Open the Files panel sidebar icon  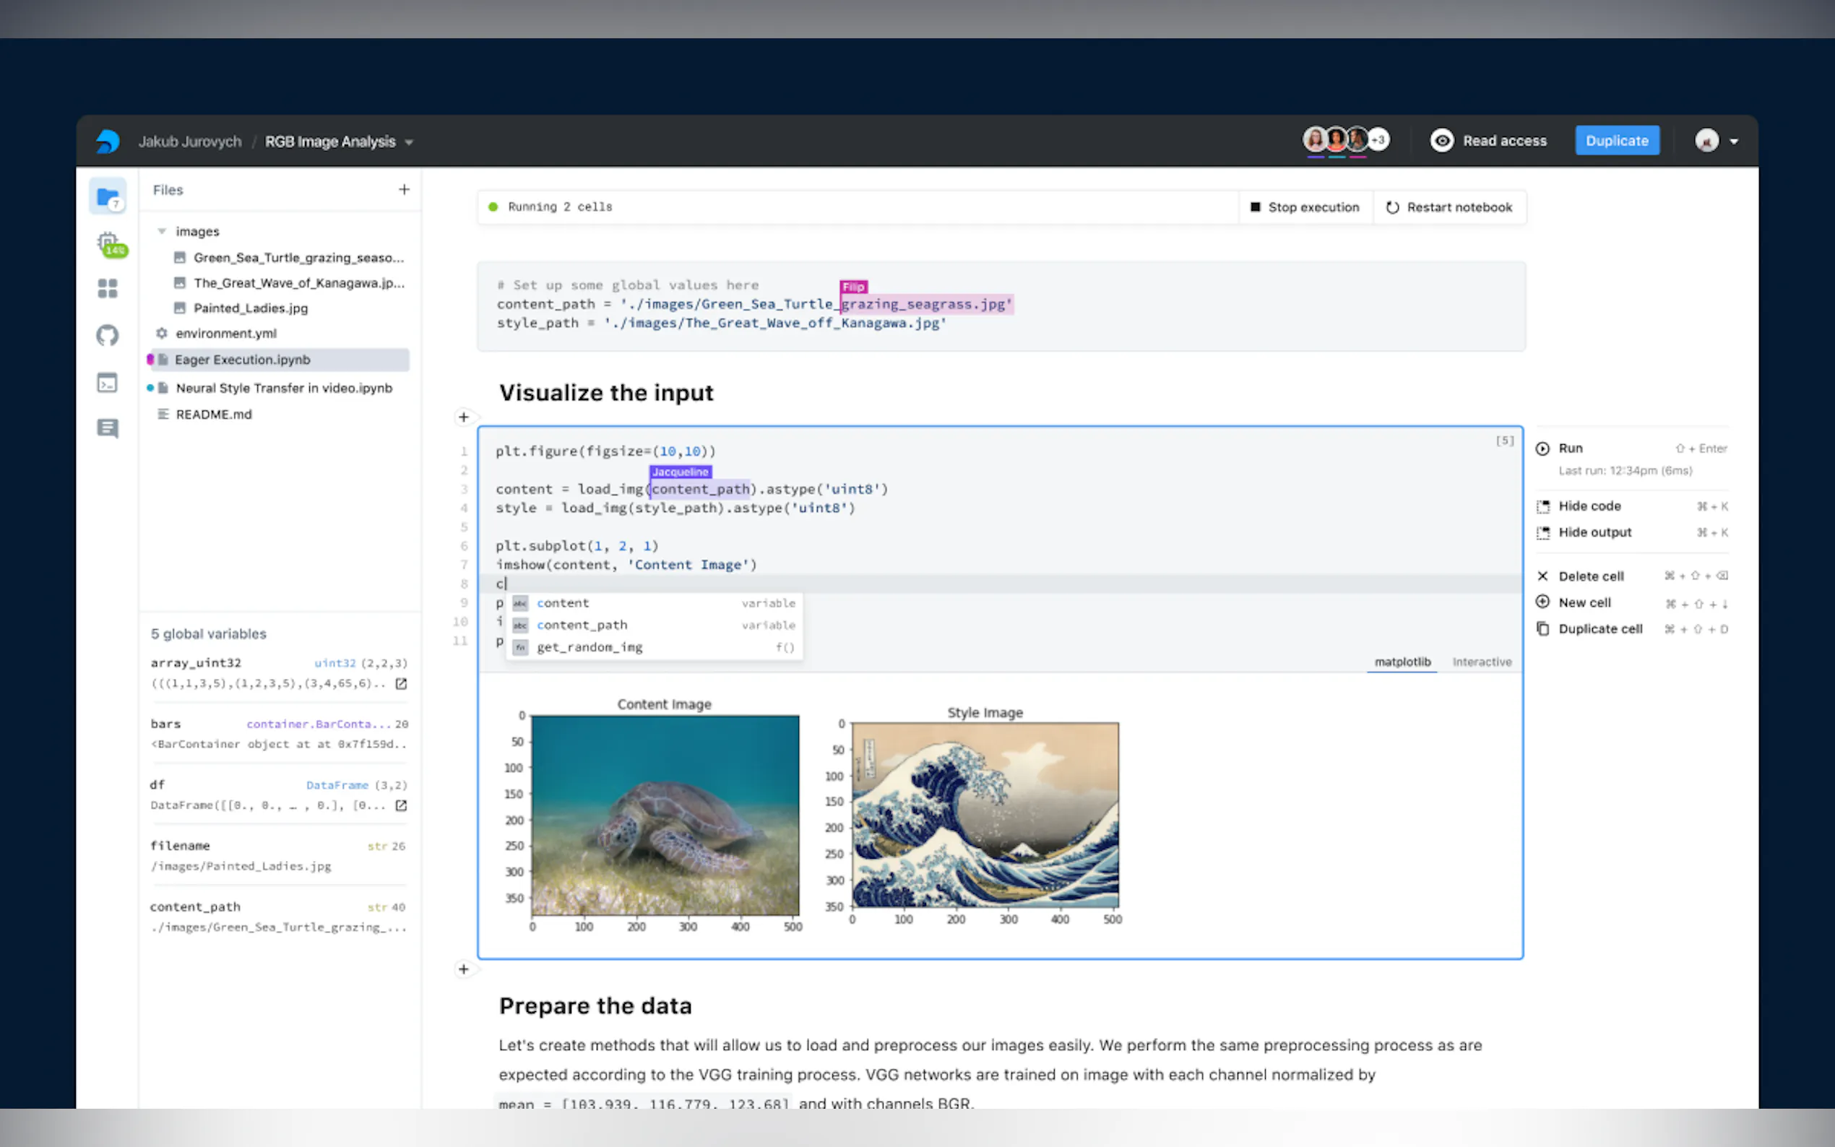click(x=108, y=197)
